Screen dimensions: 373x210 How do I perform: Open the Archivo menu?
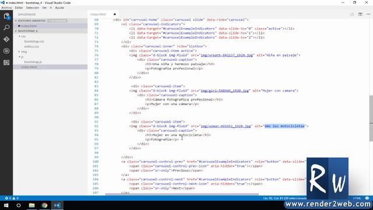6,8
